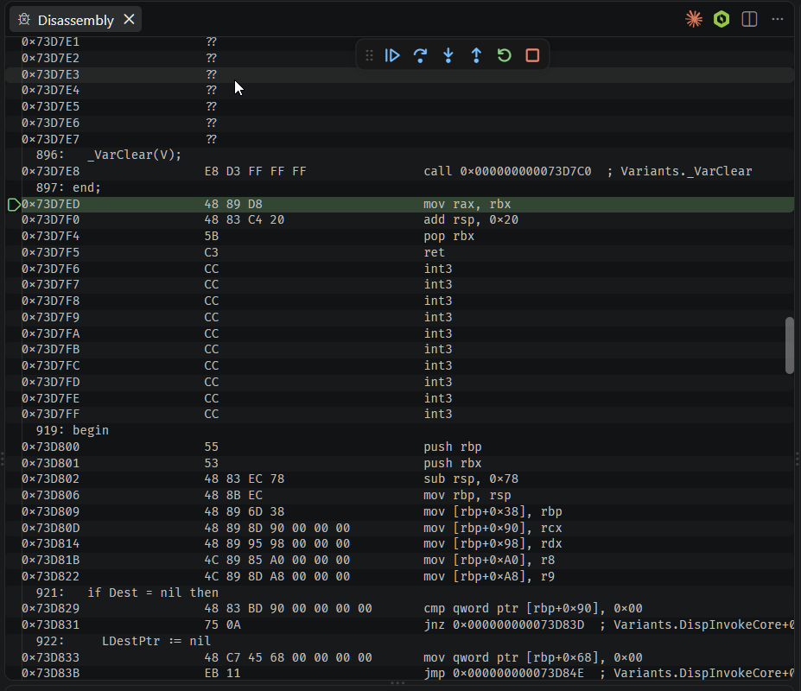Split the editor layout

click(x=749, y=19)
